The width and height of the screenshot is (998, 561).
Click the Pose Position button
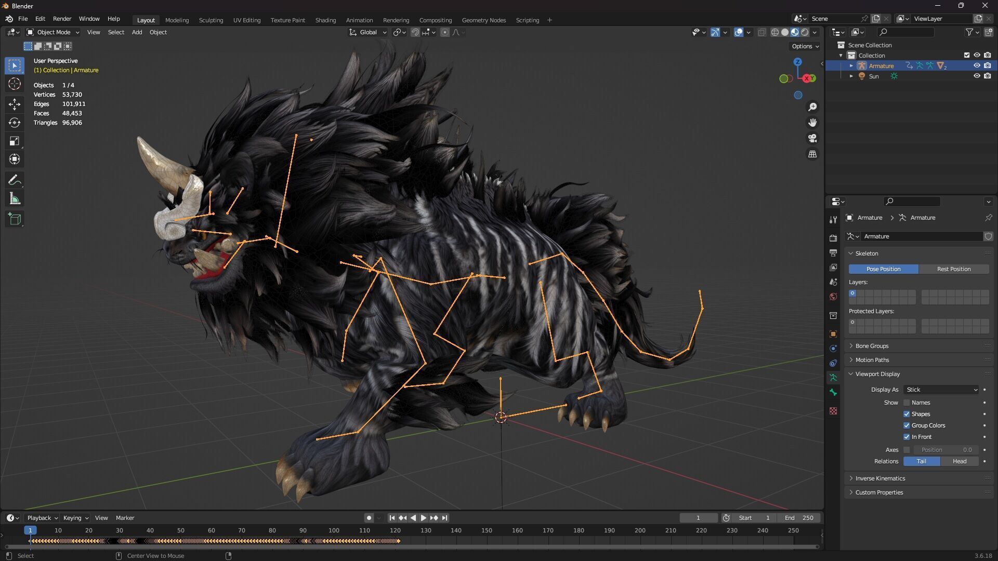click(883, 269)
